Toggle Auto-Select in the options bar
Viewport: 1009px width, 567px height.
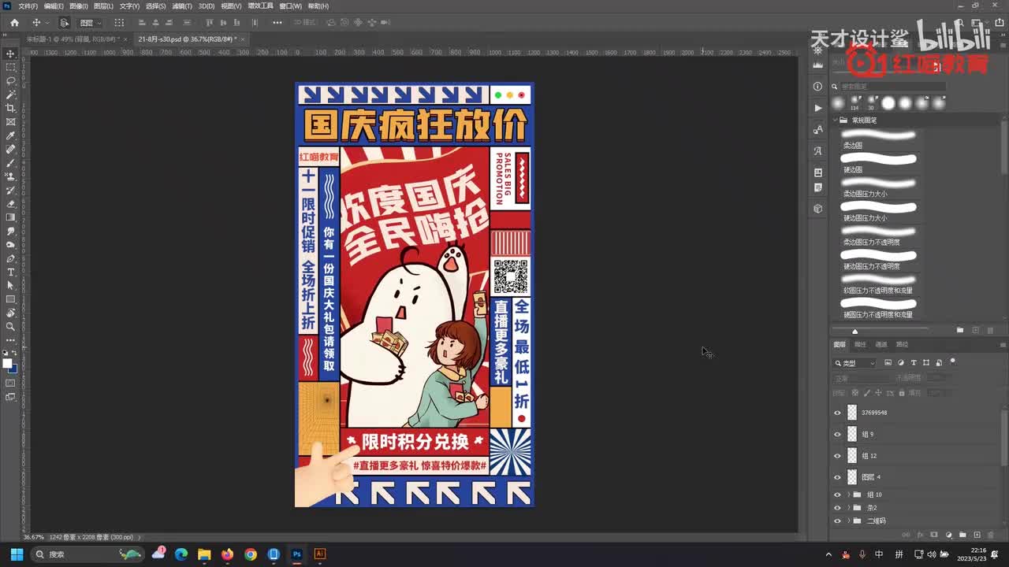(64, 23)
